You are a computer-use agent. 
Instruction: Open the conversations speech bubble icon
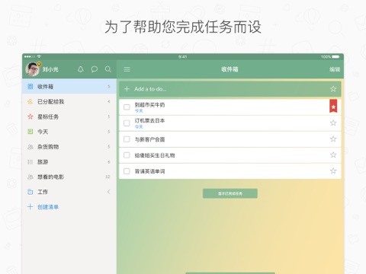click(95, 69)
